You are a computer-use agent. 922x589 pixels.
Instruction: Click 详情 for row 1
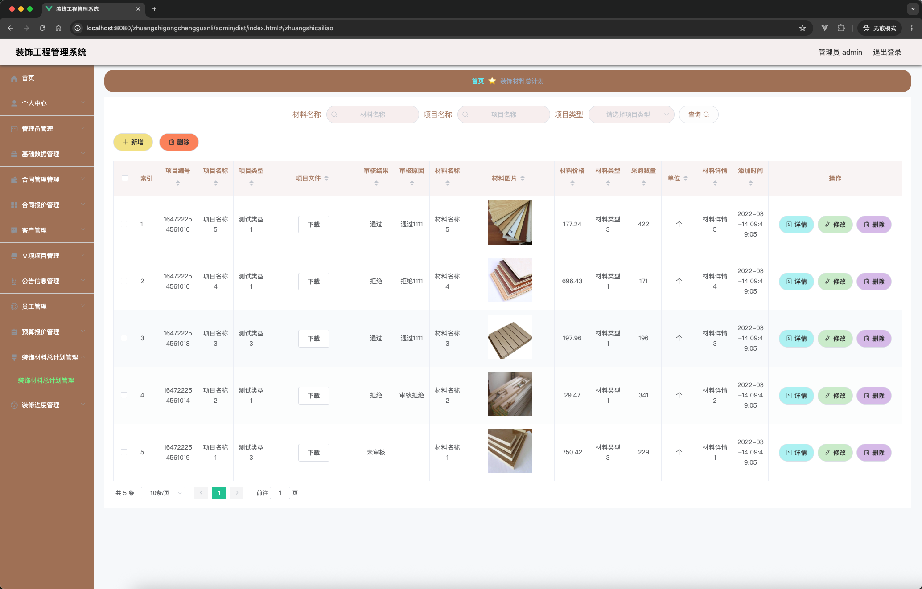[796, 225]
